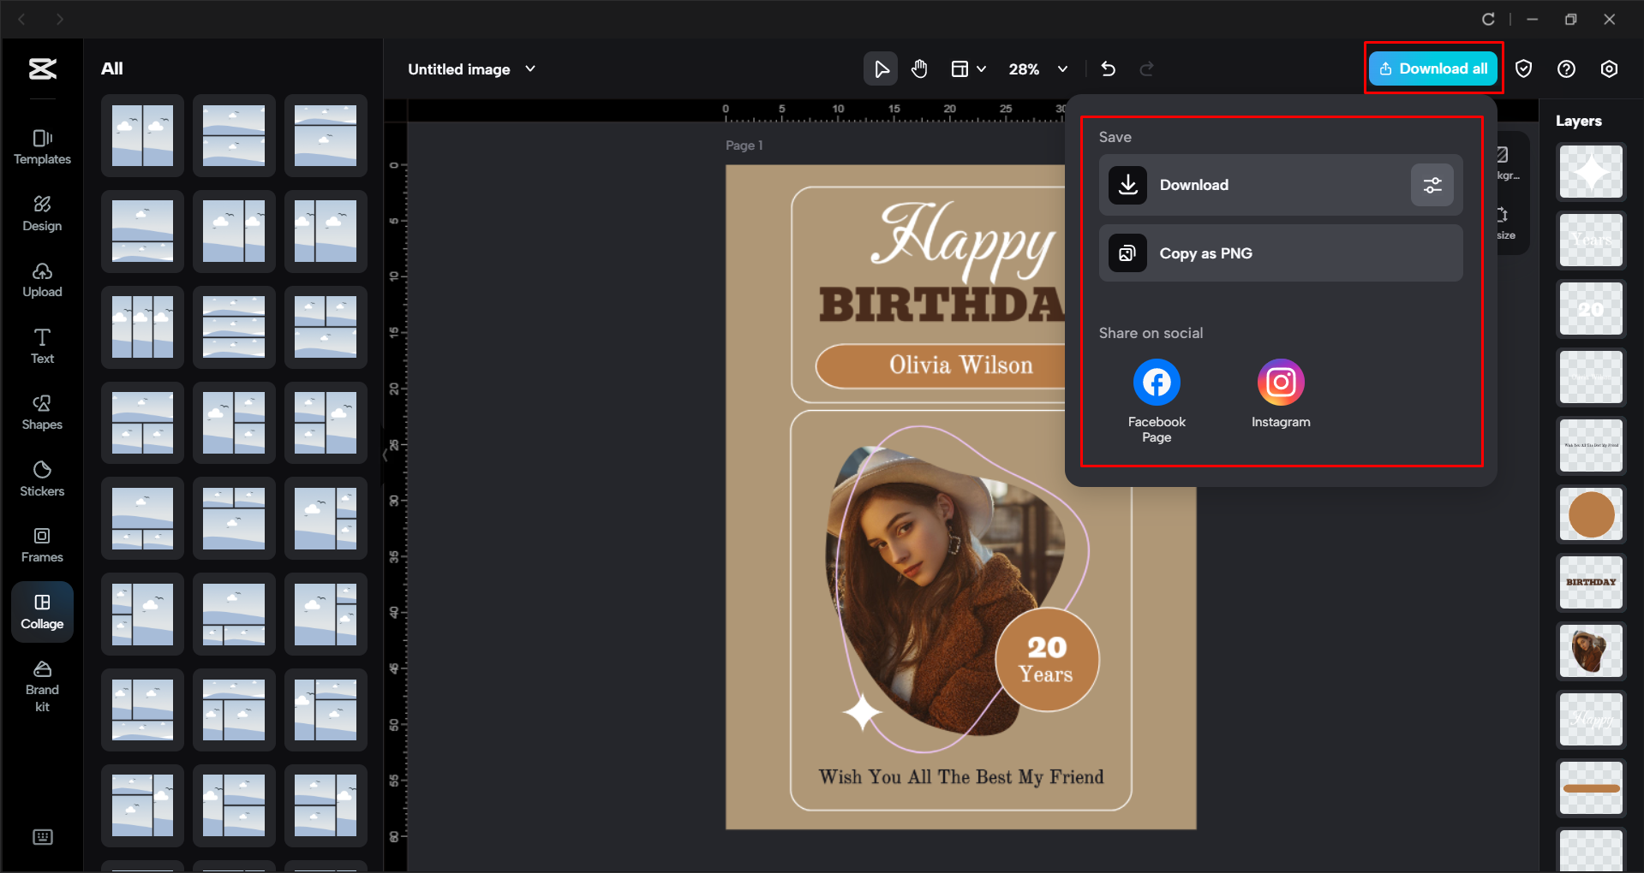Open the Stickers panel
Viewport: 1644px width, 873px height.
pos(41,478)
